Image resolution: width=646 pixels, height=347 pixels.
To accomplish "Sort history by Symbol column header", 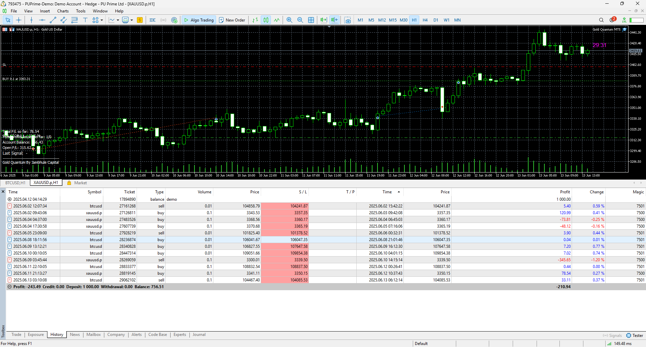I will coord(95,192).
